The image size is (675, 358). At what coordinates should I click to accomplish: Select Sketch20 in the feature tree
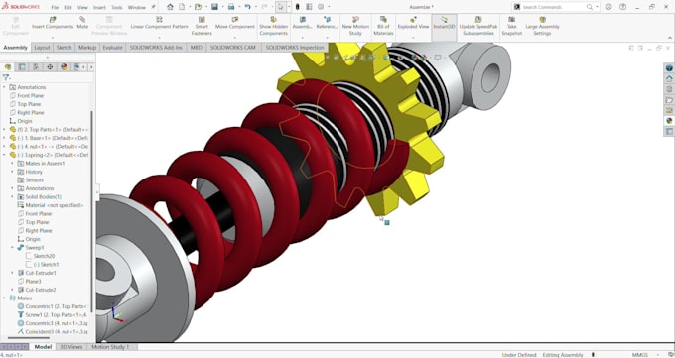tap(44, 256)
